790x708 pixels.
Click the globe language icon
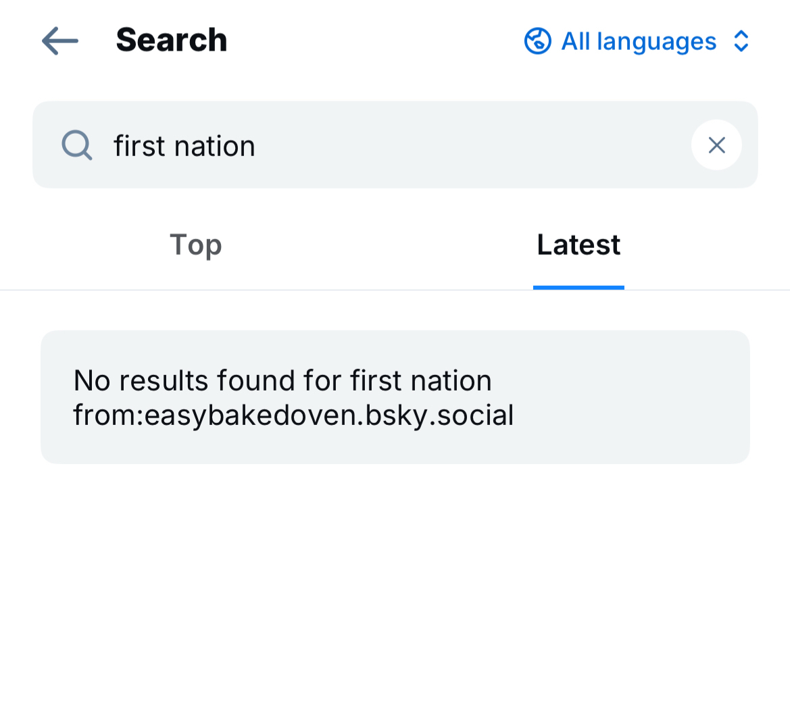click(538, 41)
